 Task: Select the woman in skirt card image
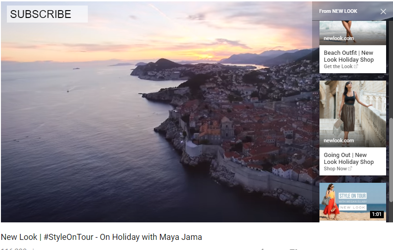coord(353,114)
